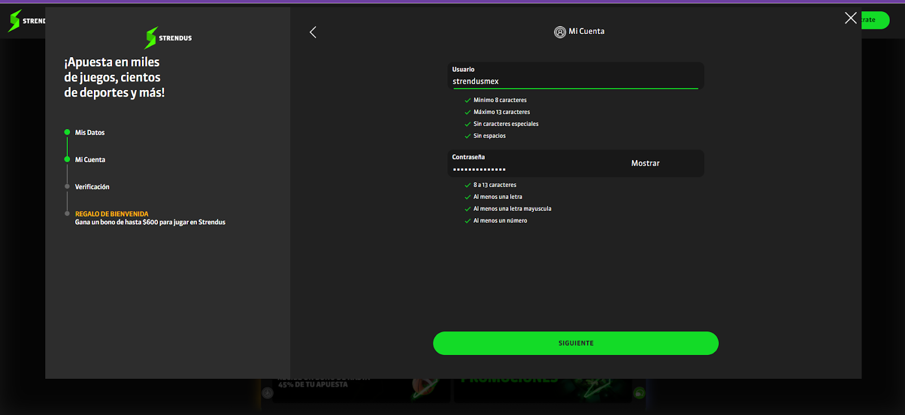Show the password with Mostrar
The width and height of the screenshot is (905, 415).
tap(645, 163)
